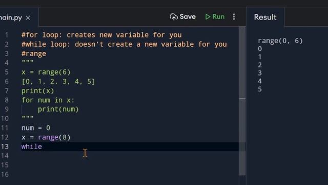
Task: Click the output value '0' in Result
Action: pos(260,49)
